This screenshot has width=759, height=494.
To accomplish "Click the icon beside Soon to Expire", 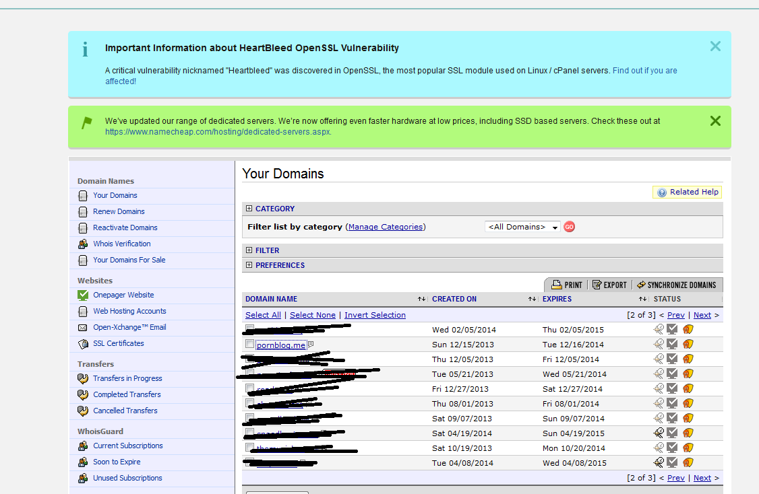I will 84,462.
